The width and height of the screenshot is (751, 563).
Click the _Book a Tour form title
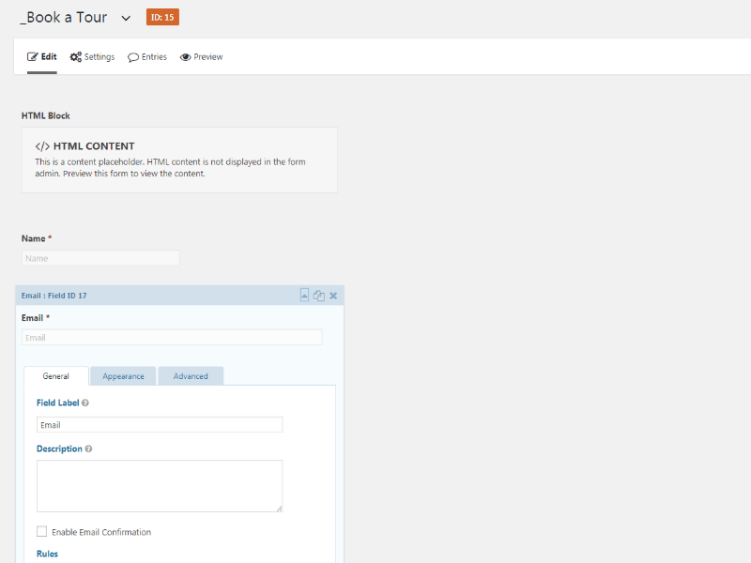[63, 18]
